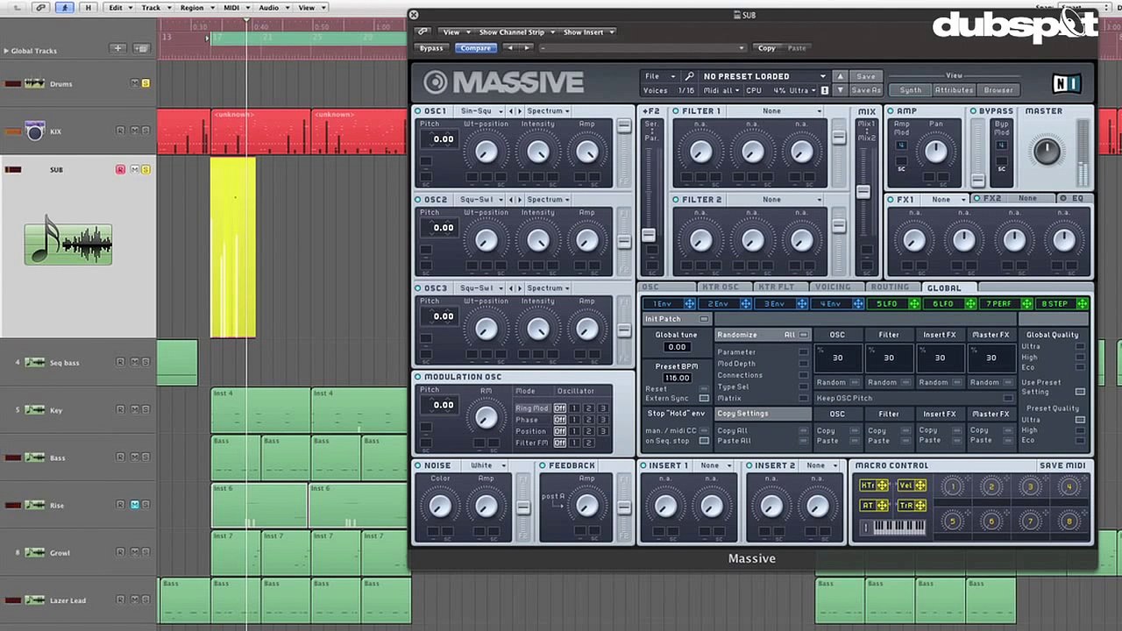
Task: Click the previous preset up arrow
Action: click(840, 76)
